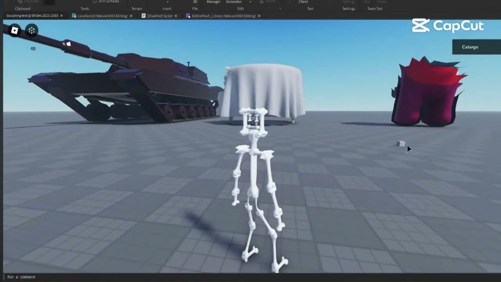Click the Test section label

pos(310,9)
